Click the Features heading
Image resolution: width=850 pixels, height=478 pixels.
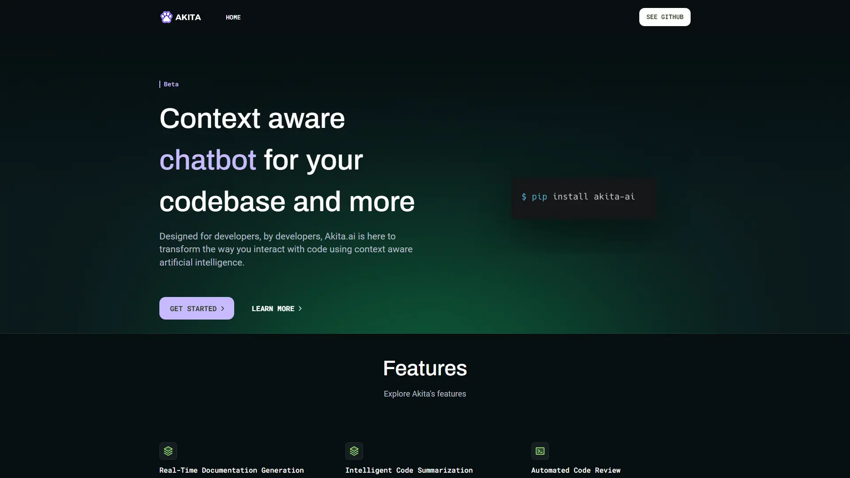425,368
